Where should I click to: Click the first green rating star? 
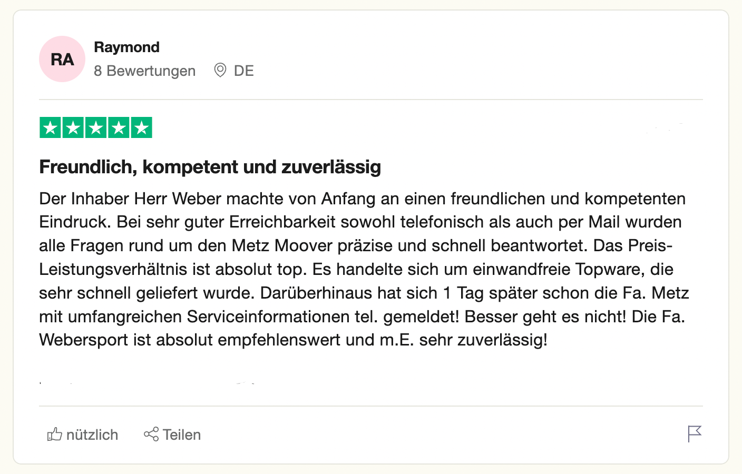pos(51,127)
